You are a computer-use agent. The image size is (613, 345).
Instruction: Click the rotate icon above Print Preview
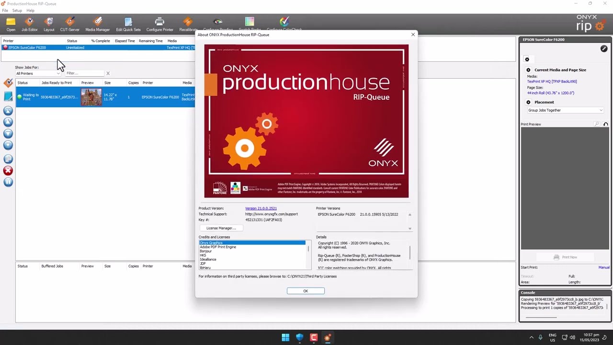click(x=606, y=124)
